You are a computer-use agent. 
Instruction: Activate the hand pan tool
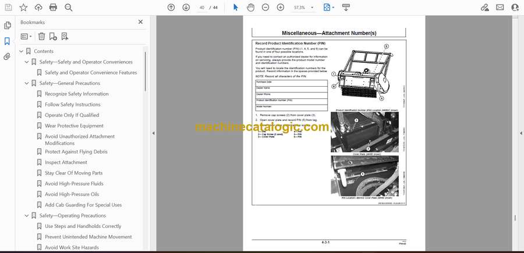pyautogui.click(x=250, y=8)
